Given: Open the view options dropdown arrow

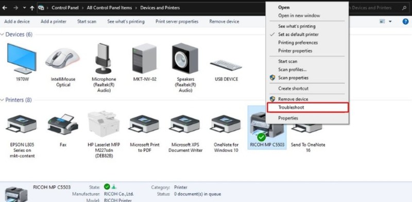Looking at the screenshot, I should point(390,22).
